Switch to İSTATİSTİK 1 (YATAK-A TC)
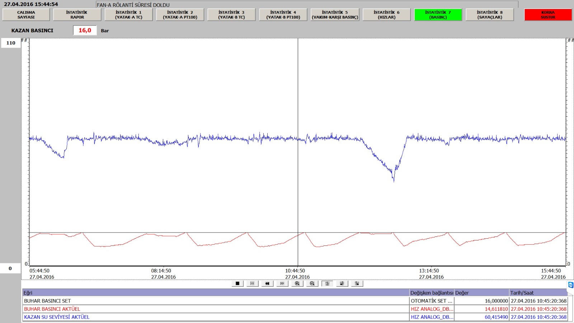The width and height of the screenshot is (574, 323). [128, 15]
